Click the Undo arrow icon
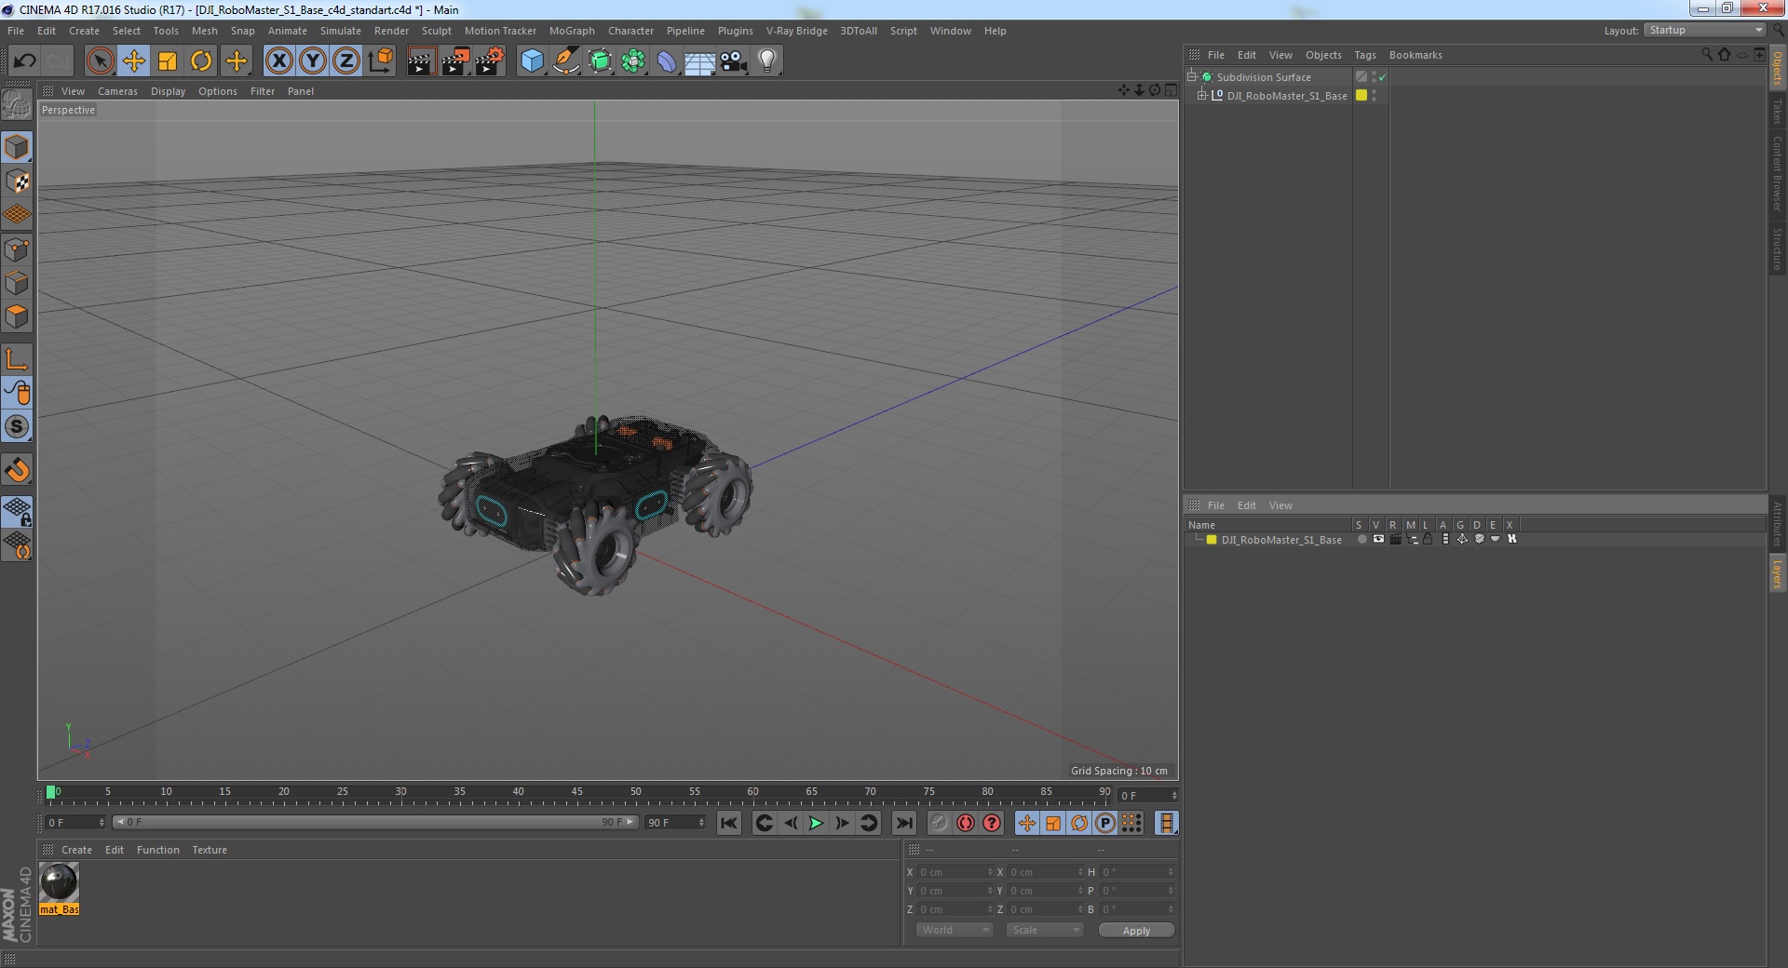Image resolution: width=1788 pixels, height=968 pixels. pos(25,61)
